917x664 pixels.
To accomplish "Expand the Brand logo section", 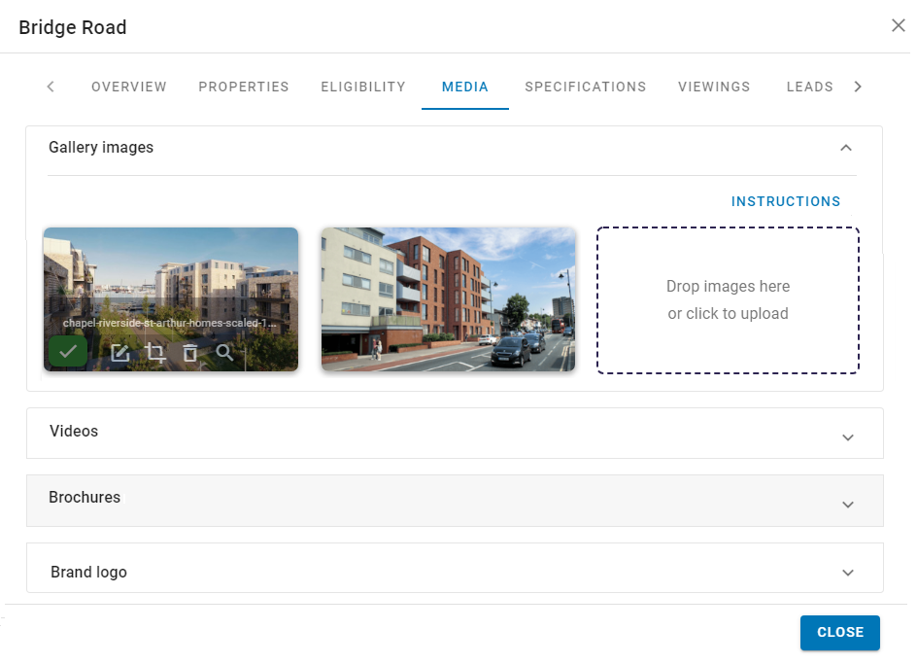I will tap(848, 572).
